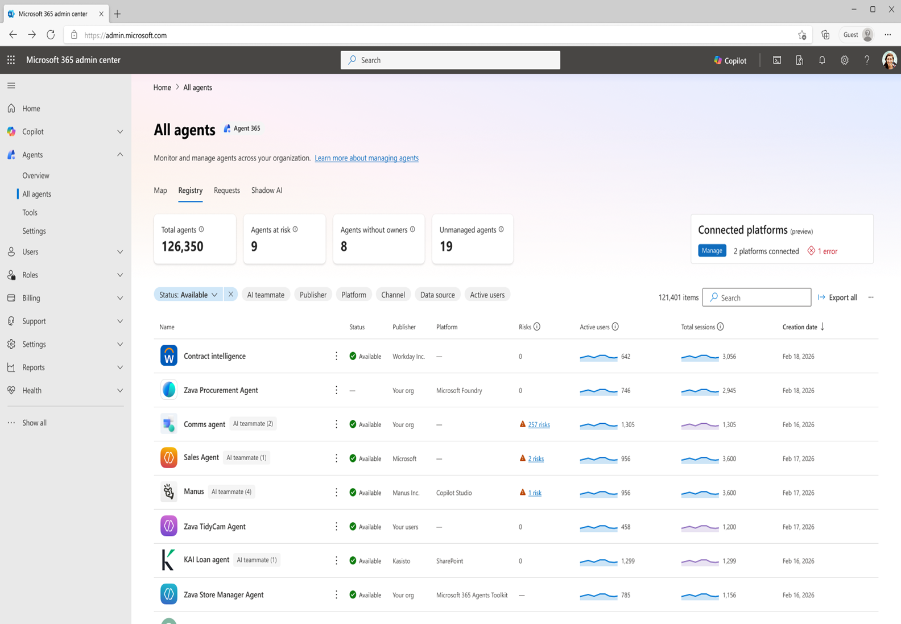Screen dimensions: 901x624
Task: Open more actions for Manus row
Action: click(336, 493)
